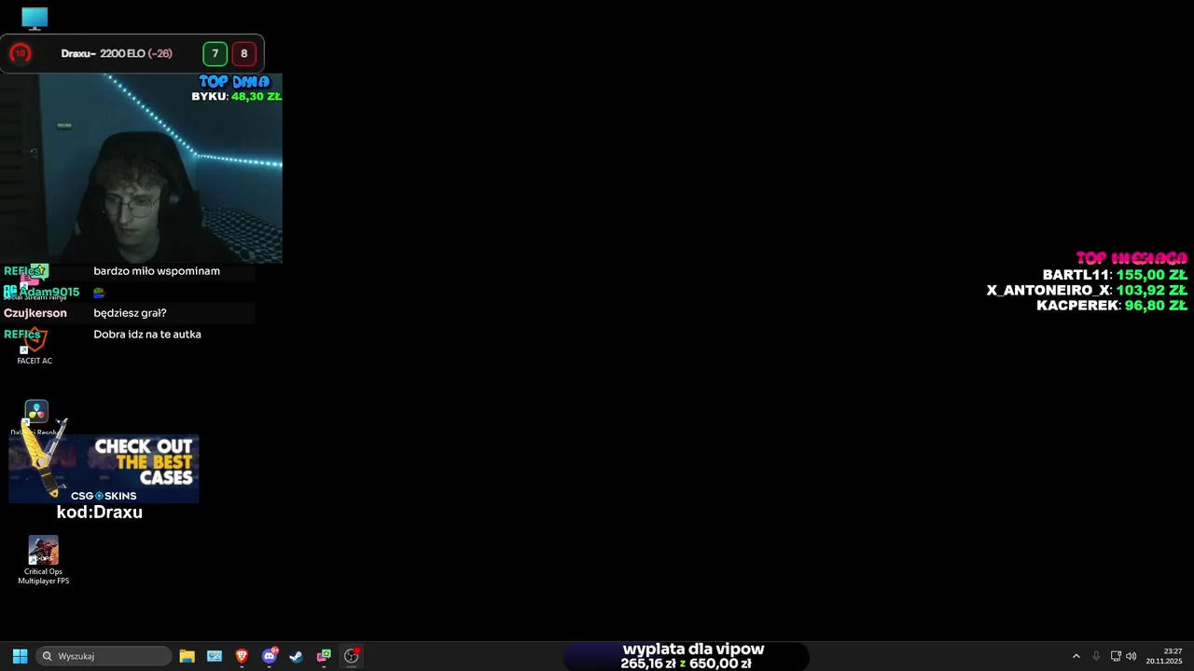The width and height of the screenshot is (1194, 671).
Task: Open Discord from the taskbar
Action: point(270,656)
